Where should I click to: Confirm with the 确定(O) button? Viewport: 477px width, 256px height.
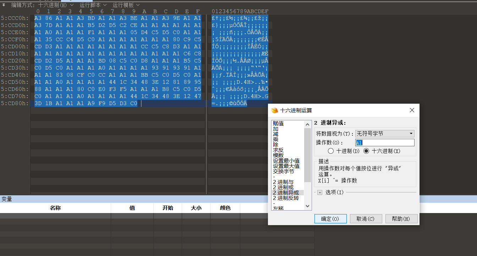330,219
